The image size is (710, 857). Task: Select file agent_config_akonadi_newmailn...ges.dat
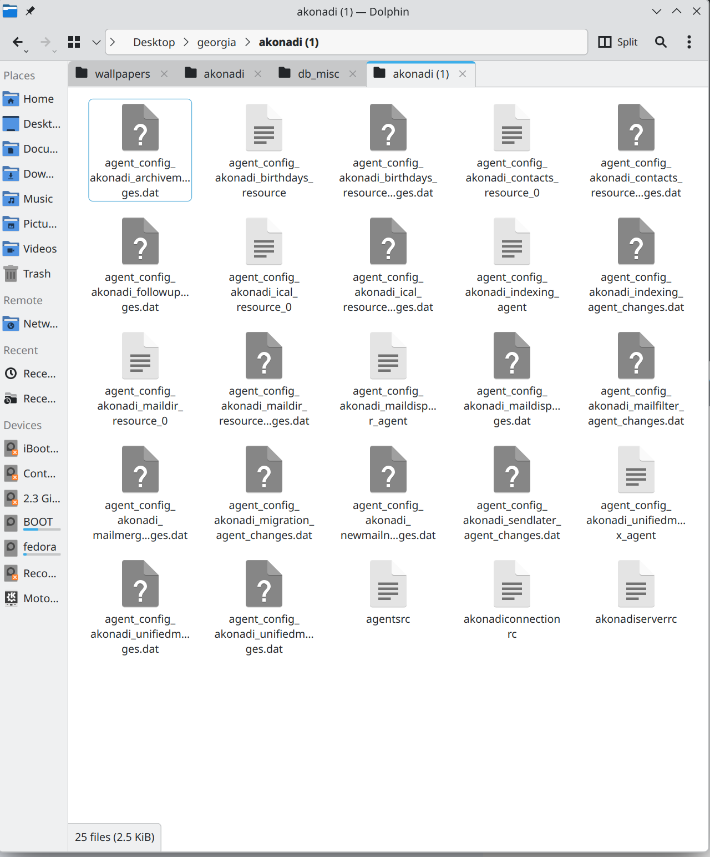[x=388, y=493]
